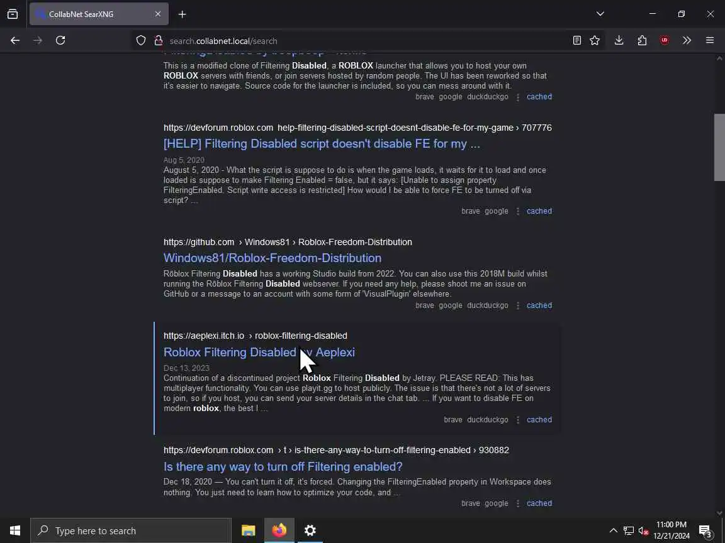The height and width of the screenshot is (543, 725).
Task: Go forward one page
Action: click(38, 41)
